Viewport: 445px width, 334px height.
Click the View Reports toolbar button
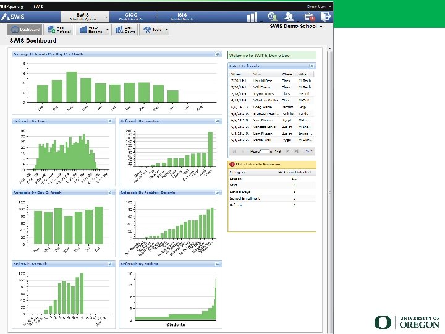click(x=91, y=30)
